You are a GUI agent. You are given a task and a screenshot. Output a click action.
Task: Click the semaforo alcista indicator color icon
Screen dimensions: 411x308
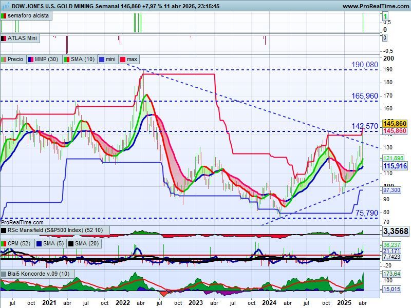4,16
